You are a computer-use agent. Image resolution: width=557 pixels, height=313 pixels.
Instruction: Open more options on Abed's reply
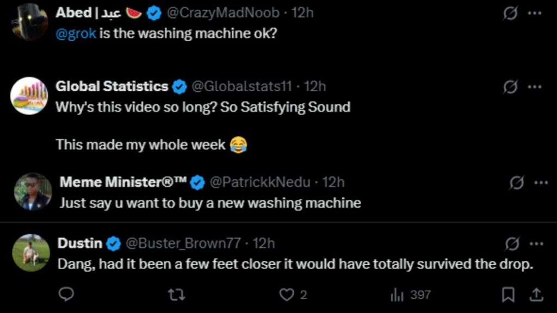[535, 13]
